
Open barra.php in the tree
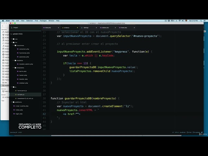click(x=23, y=71)
